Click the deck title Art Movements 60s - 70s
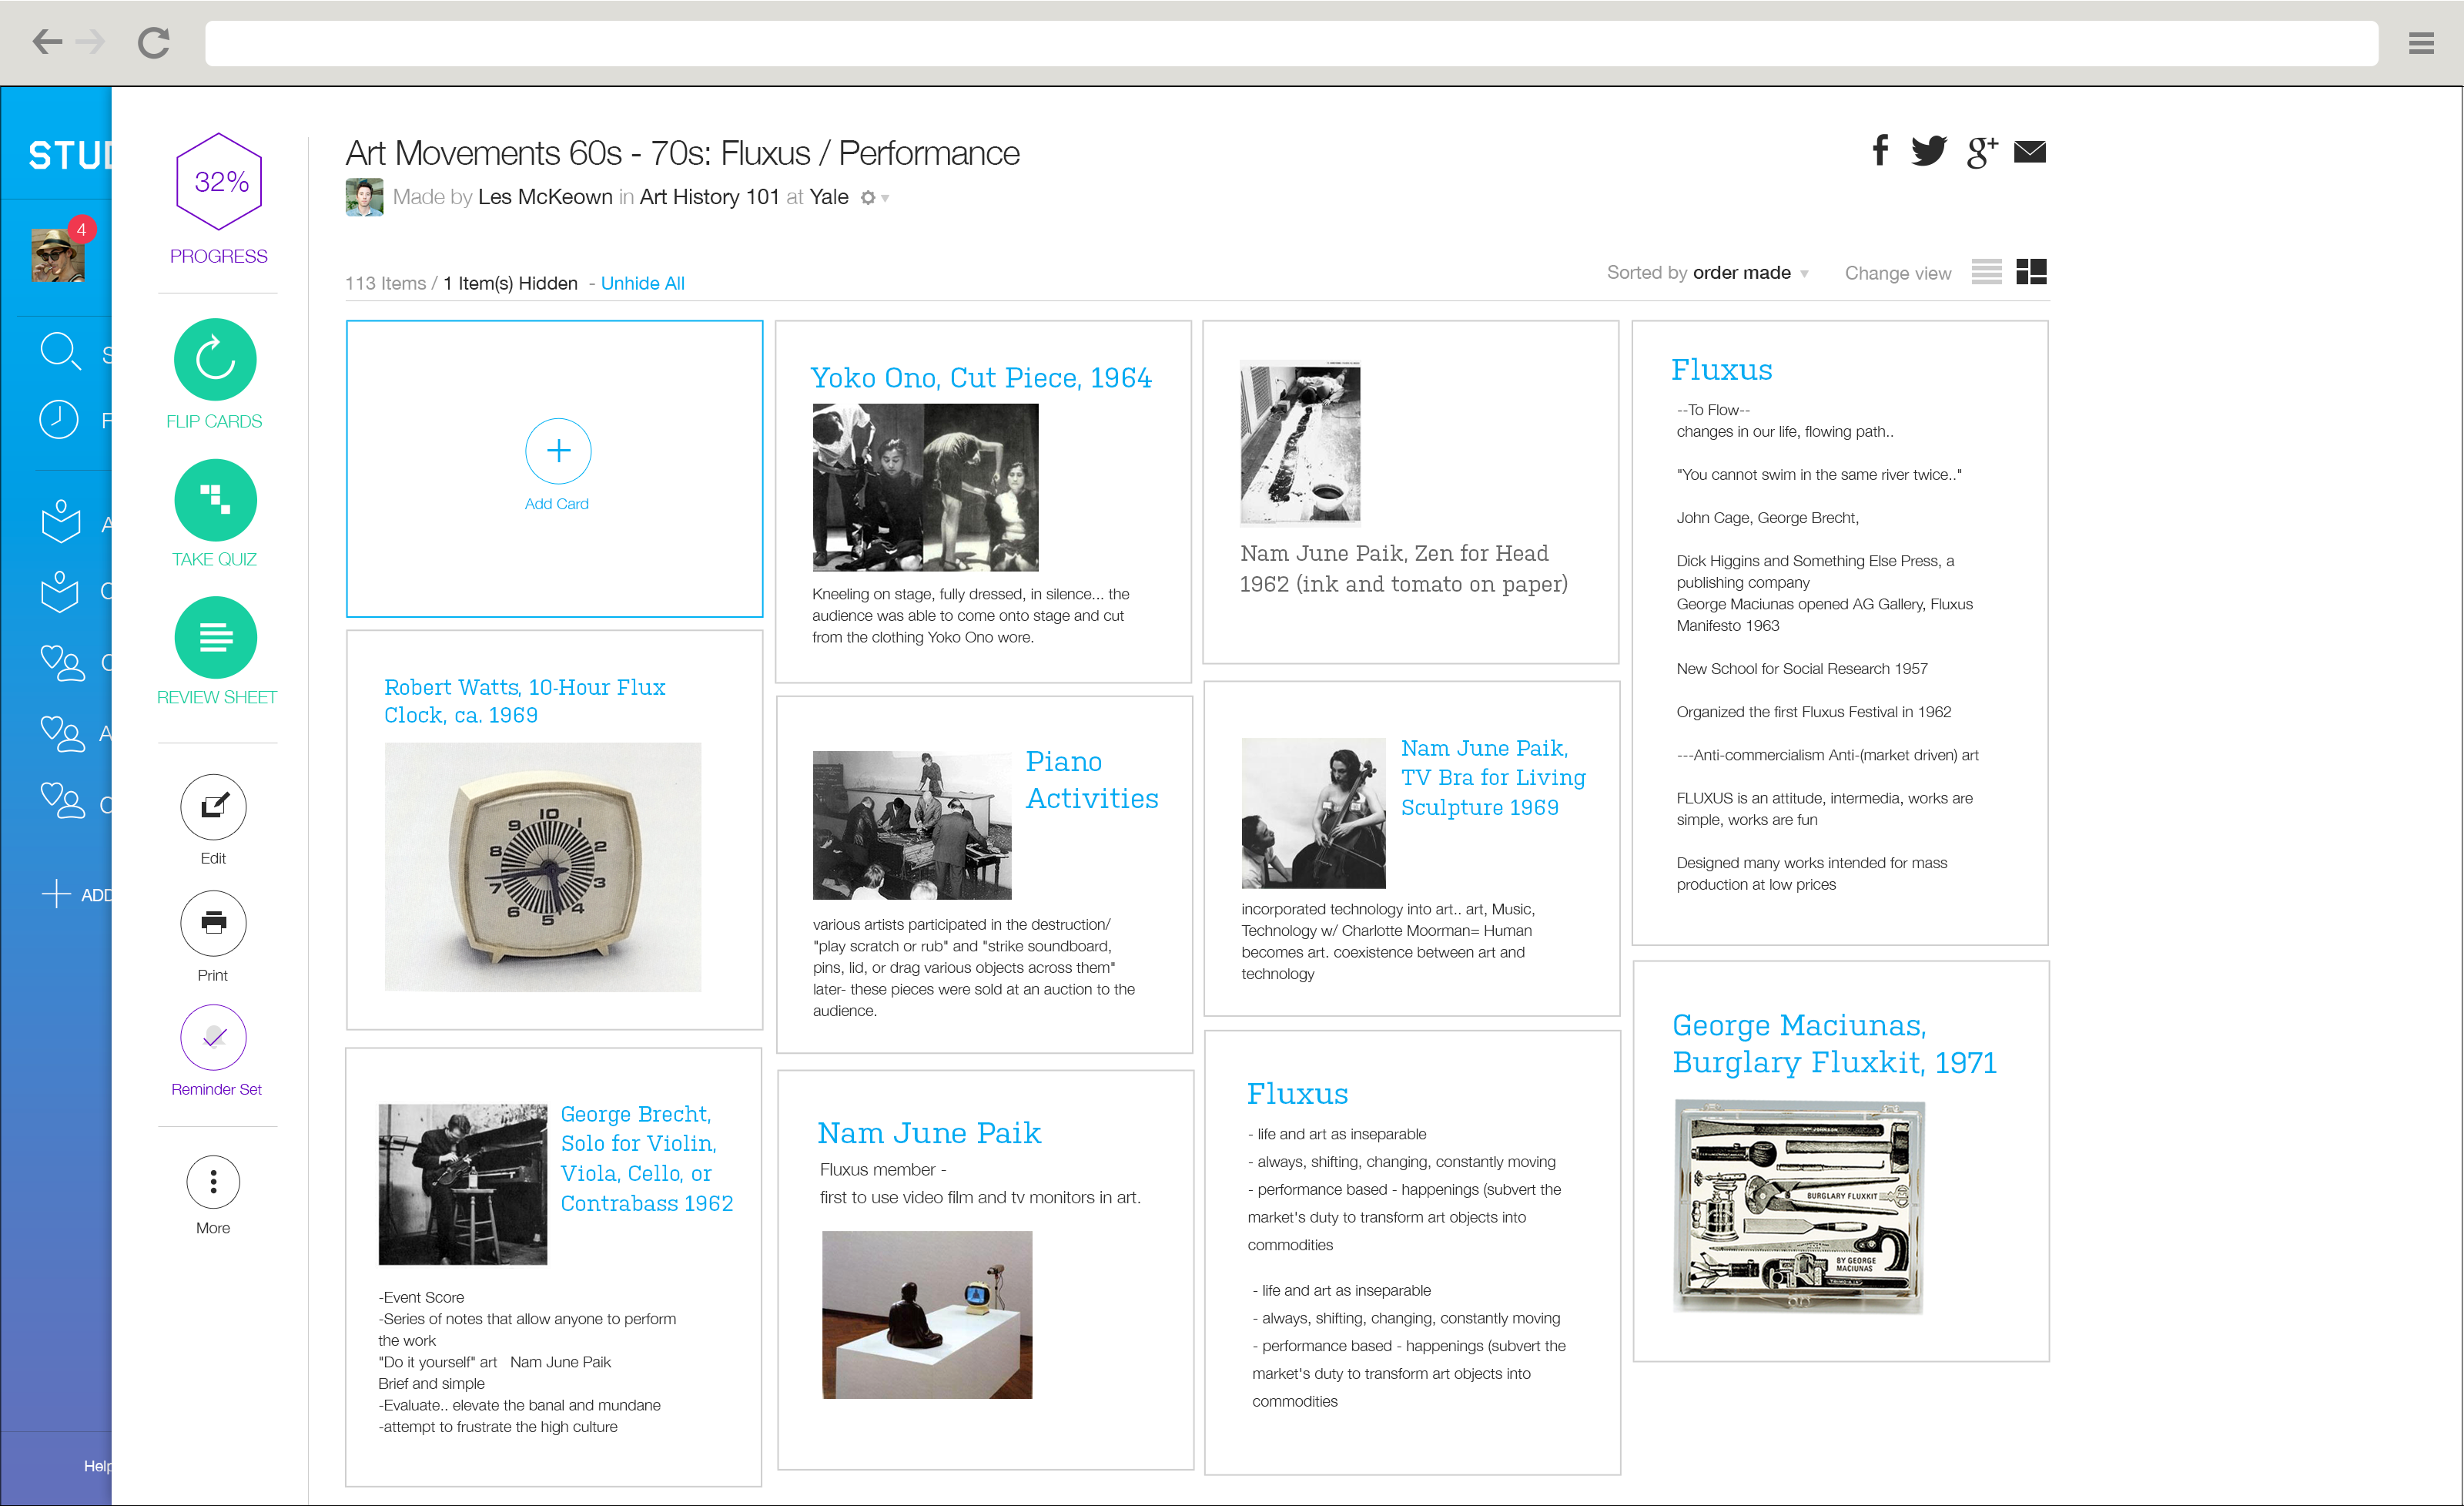 click(x=682, y=153)
